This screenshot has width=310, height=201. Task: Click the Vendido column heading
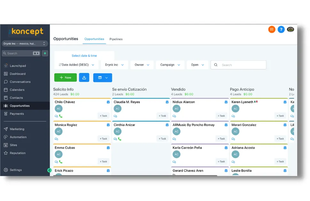[x=178, y=89]
